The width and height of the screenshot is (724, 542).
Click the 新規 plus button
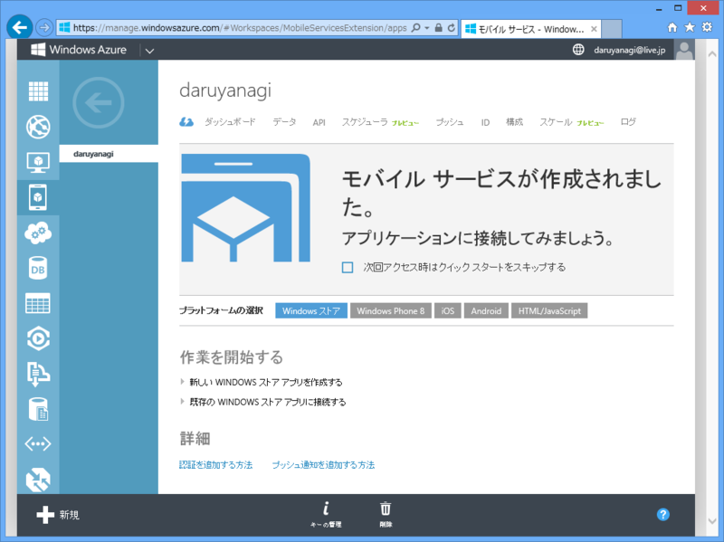click(58, 514)
